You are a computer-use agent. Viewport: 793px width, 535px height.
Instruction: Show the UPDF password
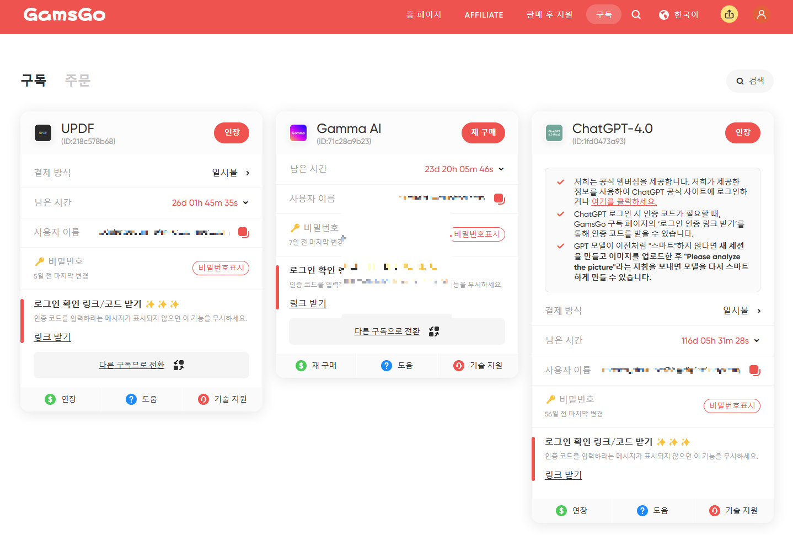(221, 267)
